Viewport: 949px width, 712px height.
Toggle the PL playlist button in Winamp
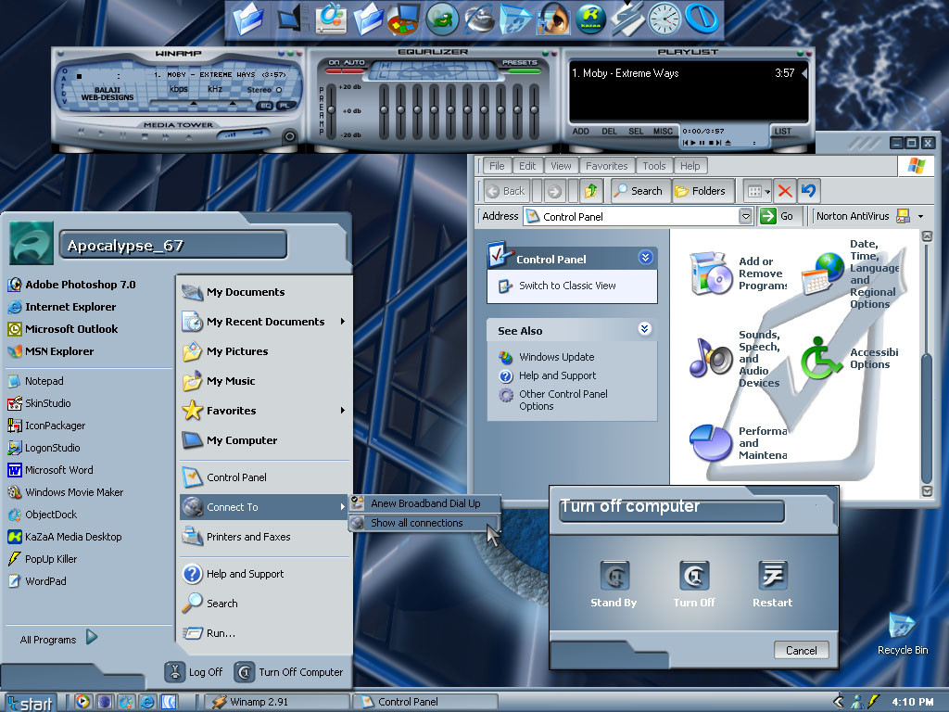tap(285, 106)
